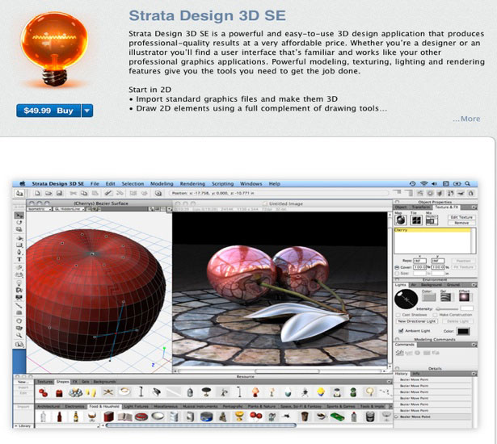
Task: Click the Ambient Light black color swatch
Action: tap(463, 331)
